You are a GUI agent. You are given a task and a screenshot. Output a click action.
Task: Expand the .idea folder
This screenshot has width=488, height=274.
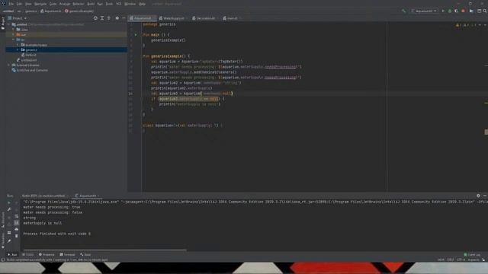pos(14,30)
